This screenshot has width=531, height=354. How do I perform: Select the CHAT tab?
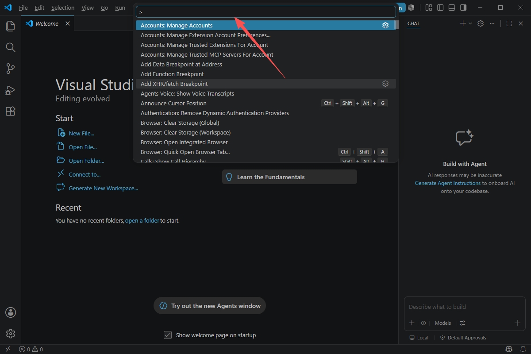pyautogui.click(x=413, y=23)
